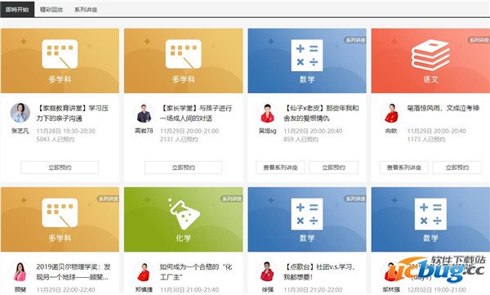This screenshot has width=490, height=295.
Task: Open title 【点歌台】社团v.s.学习
Action: tap(319, 272)
